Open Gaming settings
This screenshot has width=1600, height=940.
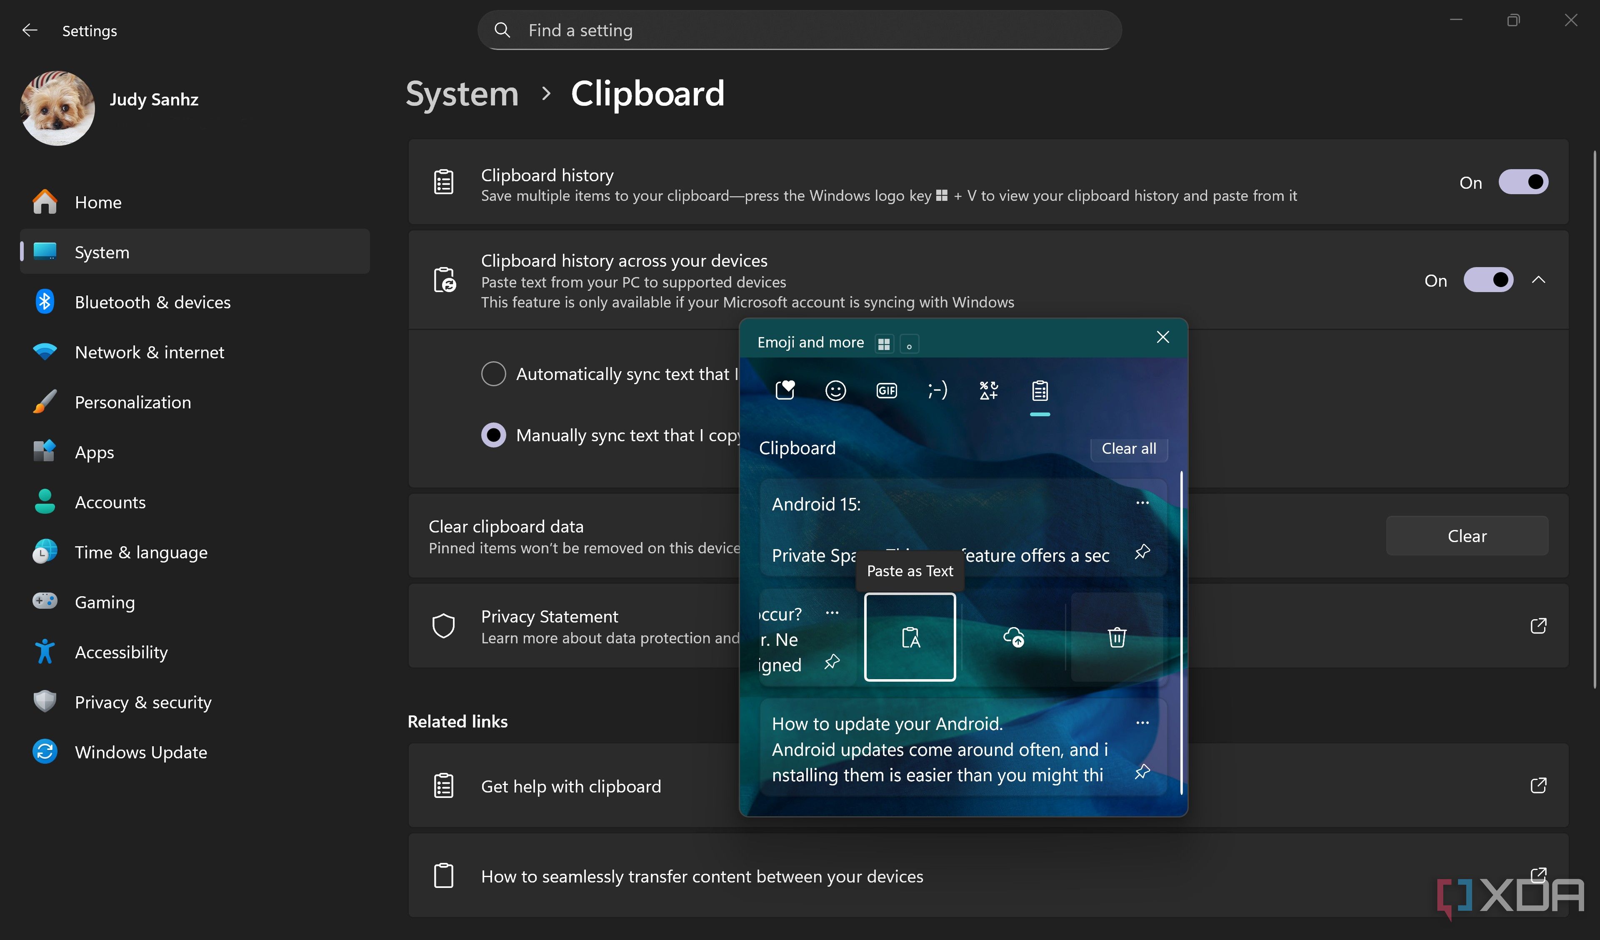tap(195, 602)
